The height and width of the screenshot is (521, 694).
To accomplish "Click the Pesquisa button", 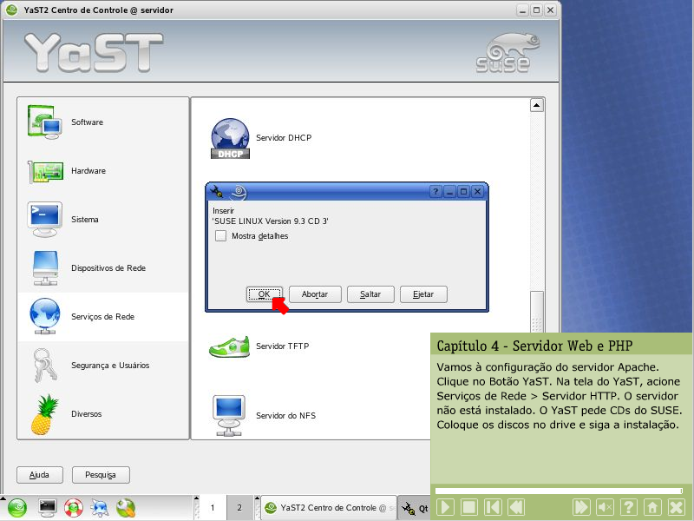I will click(101, 475).
